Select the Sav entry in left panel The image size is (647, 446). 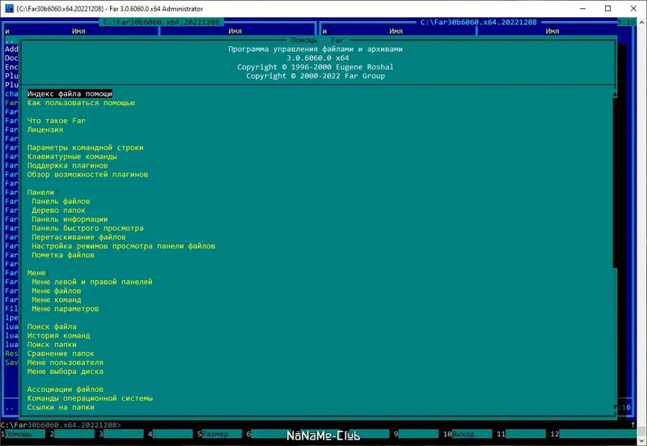(x=11, y=363)
